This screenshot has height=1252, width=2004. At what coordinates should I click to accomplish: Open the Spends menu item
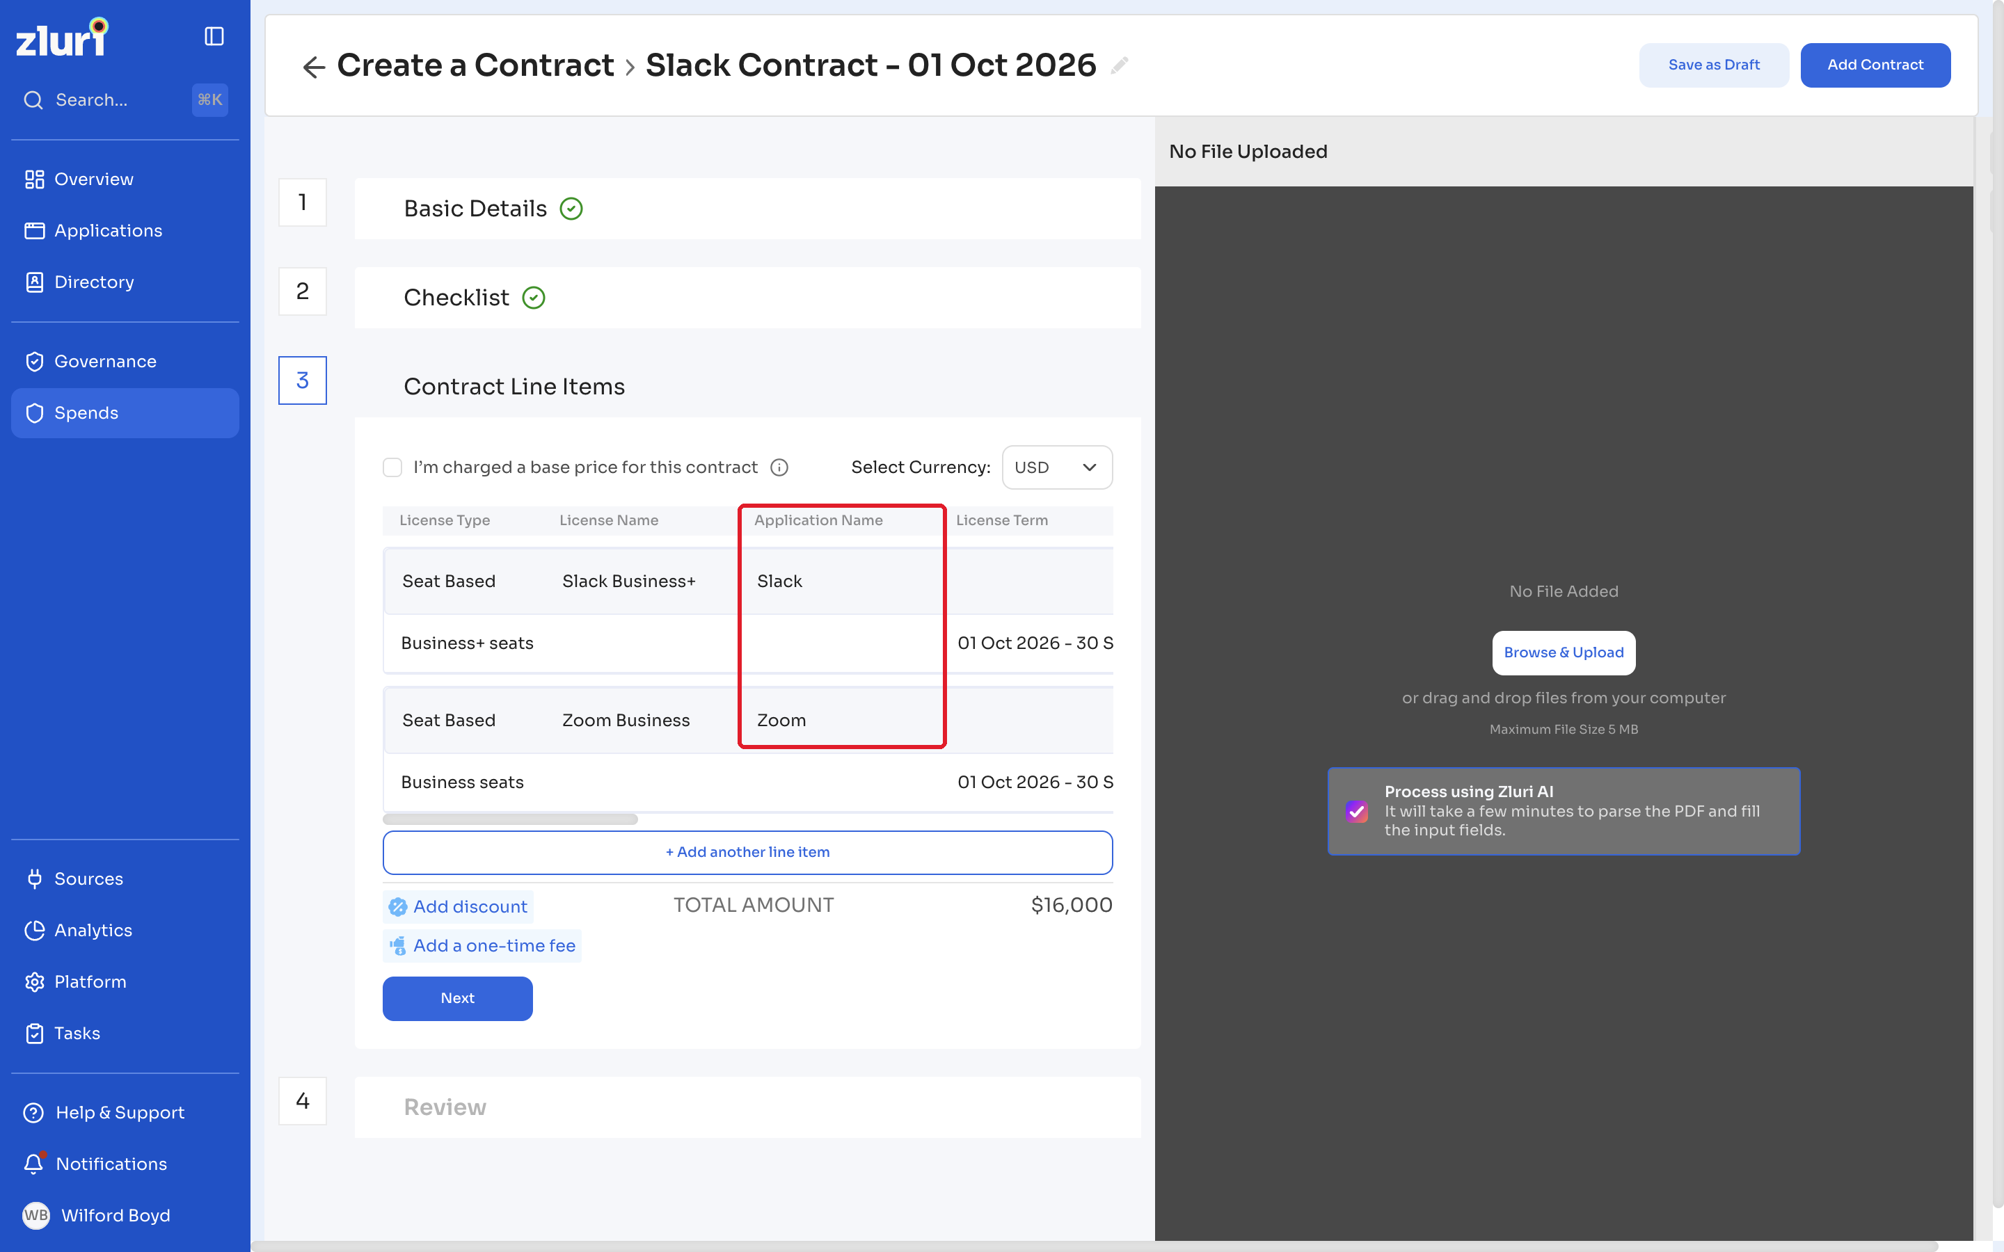pyautogui.click(x=125, y=413)
